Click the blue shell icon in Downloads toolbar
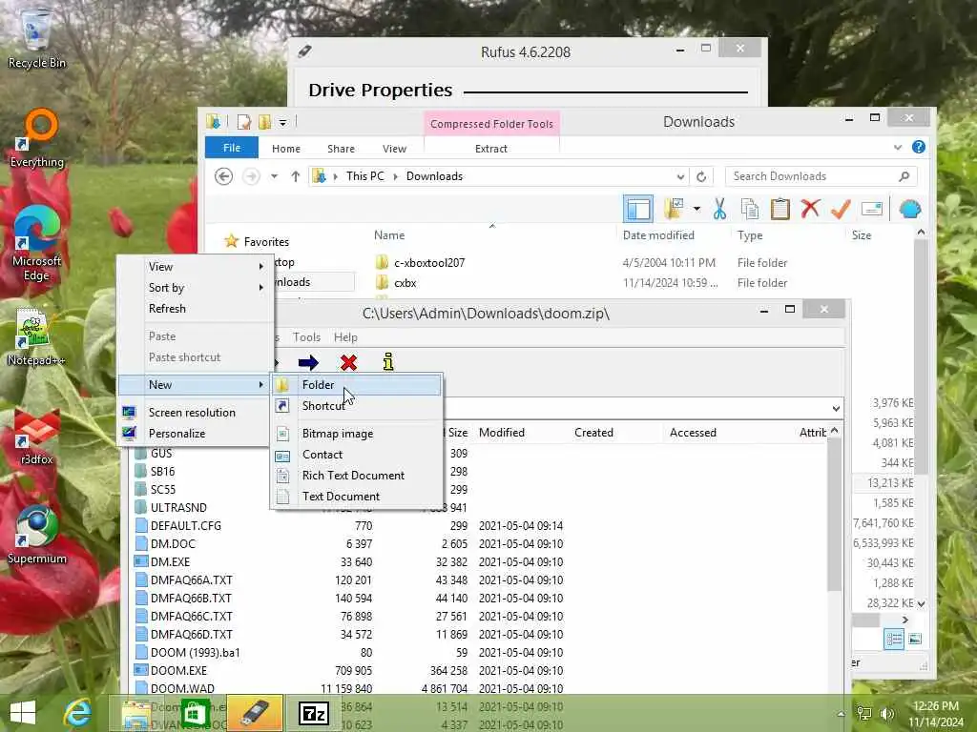977x732 pixels. tap(909, 209)
